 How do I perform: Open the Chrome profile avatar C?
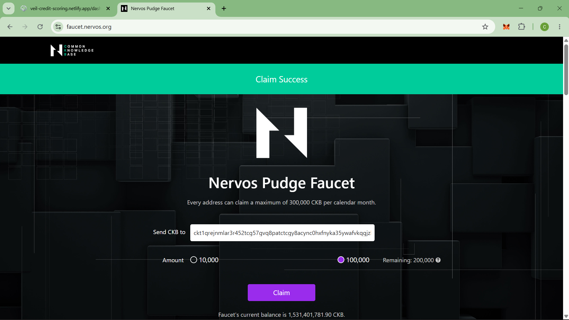click(x=544, y=27)
